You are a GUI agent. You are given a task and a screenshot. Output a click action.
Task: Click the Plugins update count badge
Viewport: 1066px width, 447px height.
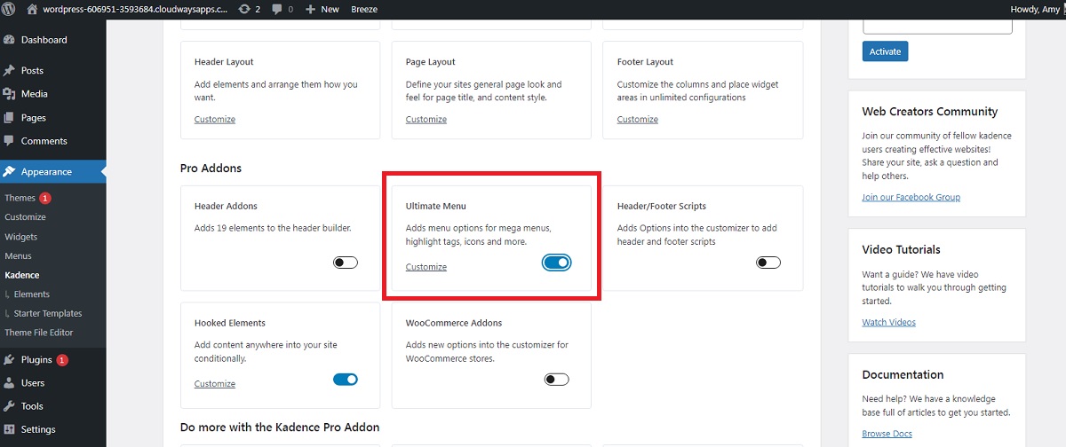62,360
